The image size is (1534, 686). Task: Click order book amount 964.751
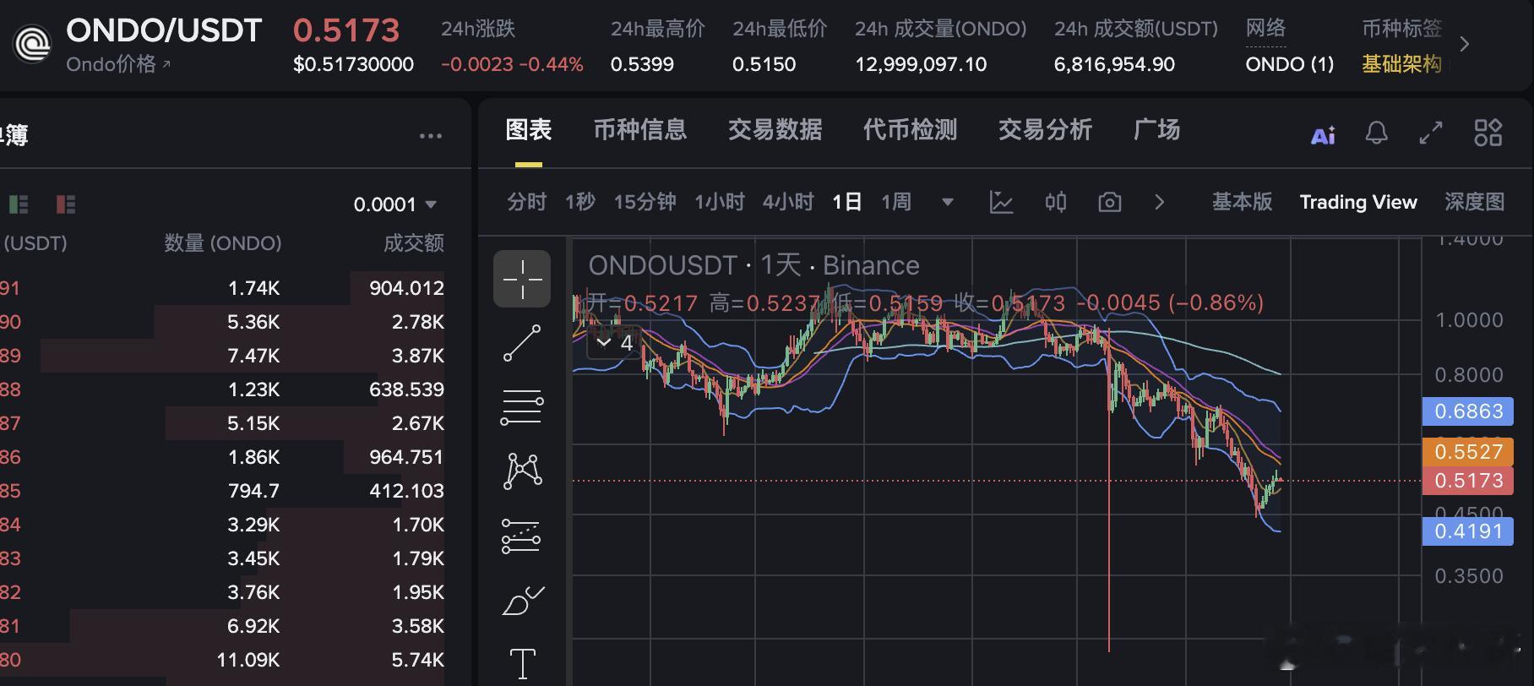406,457
